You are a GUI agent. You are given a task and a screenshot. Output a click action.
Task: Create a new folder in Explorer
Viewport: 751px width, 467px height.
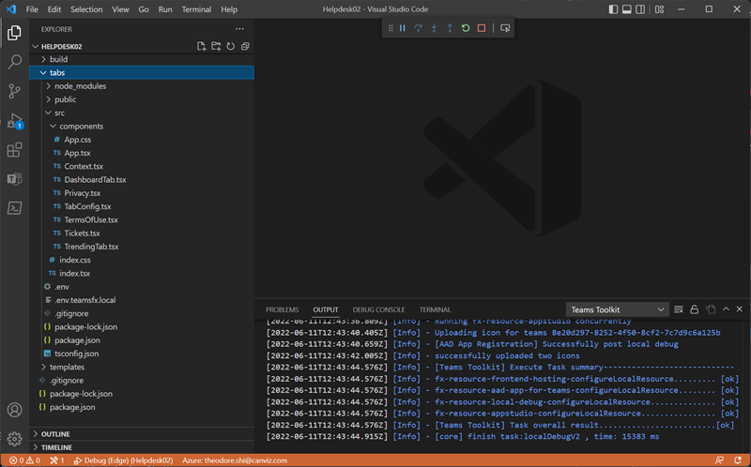[216, 46]
